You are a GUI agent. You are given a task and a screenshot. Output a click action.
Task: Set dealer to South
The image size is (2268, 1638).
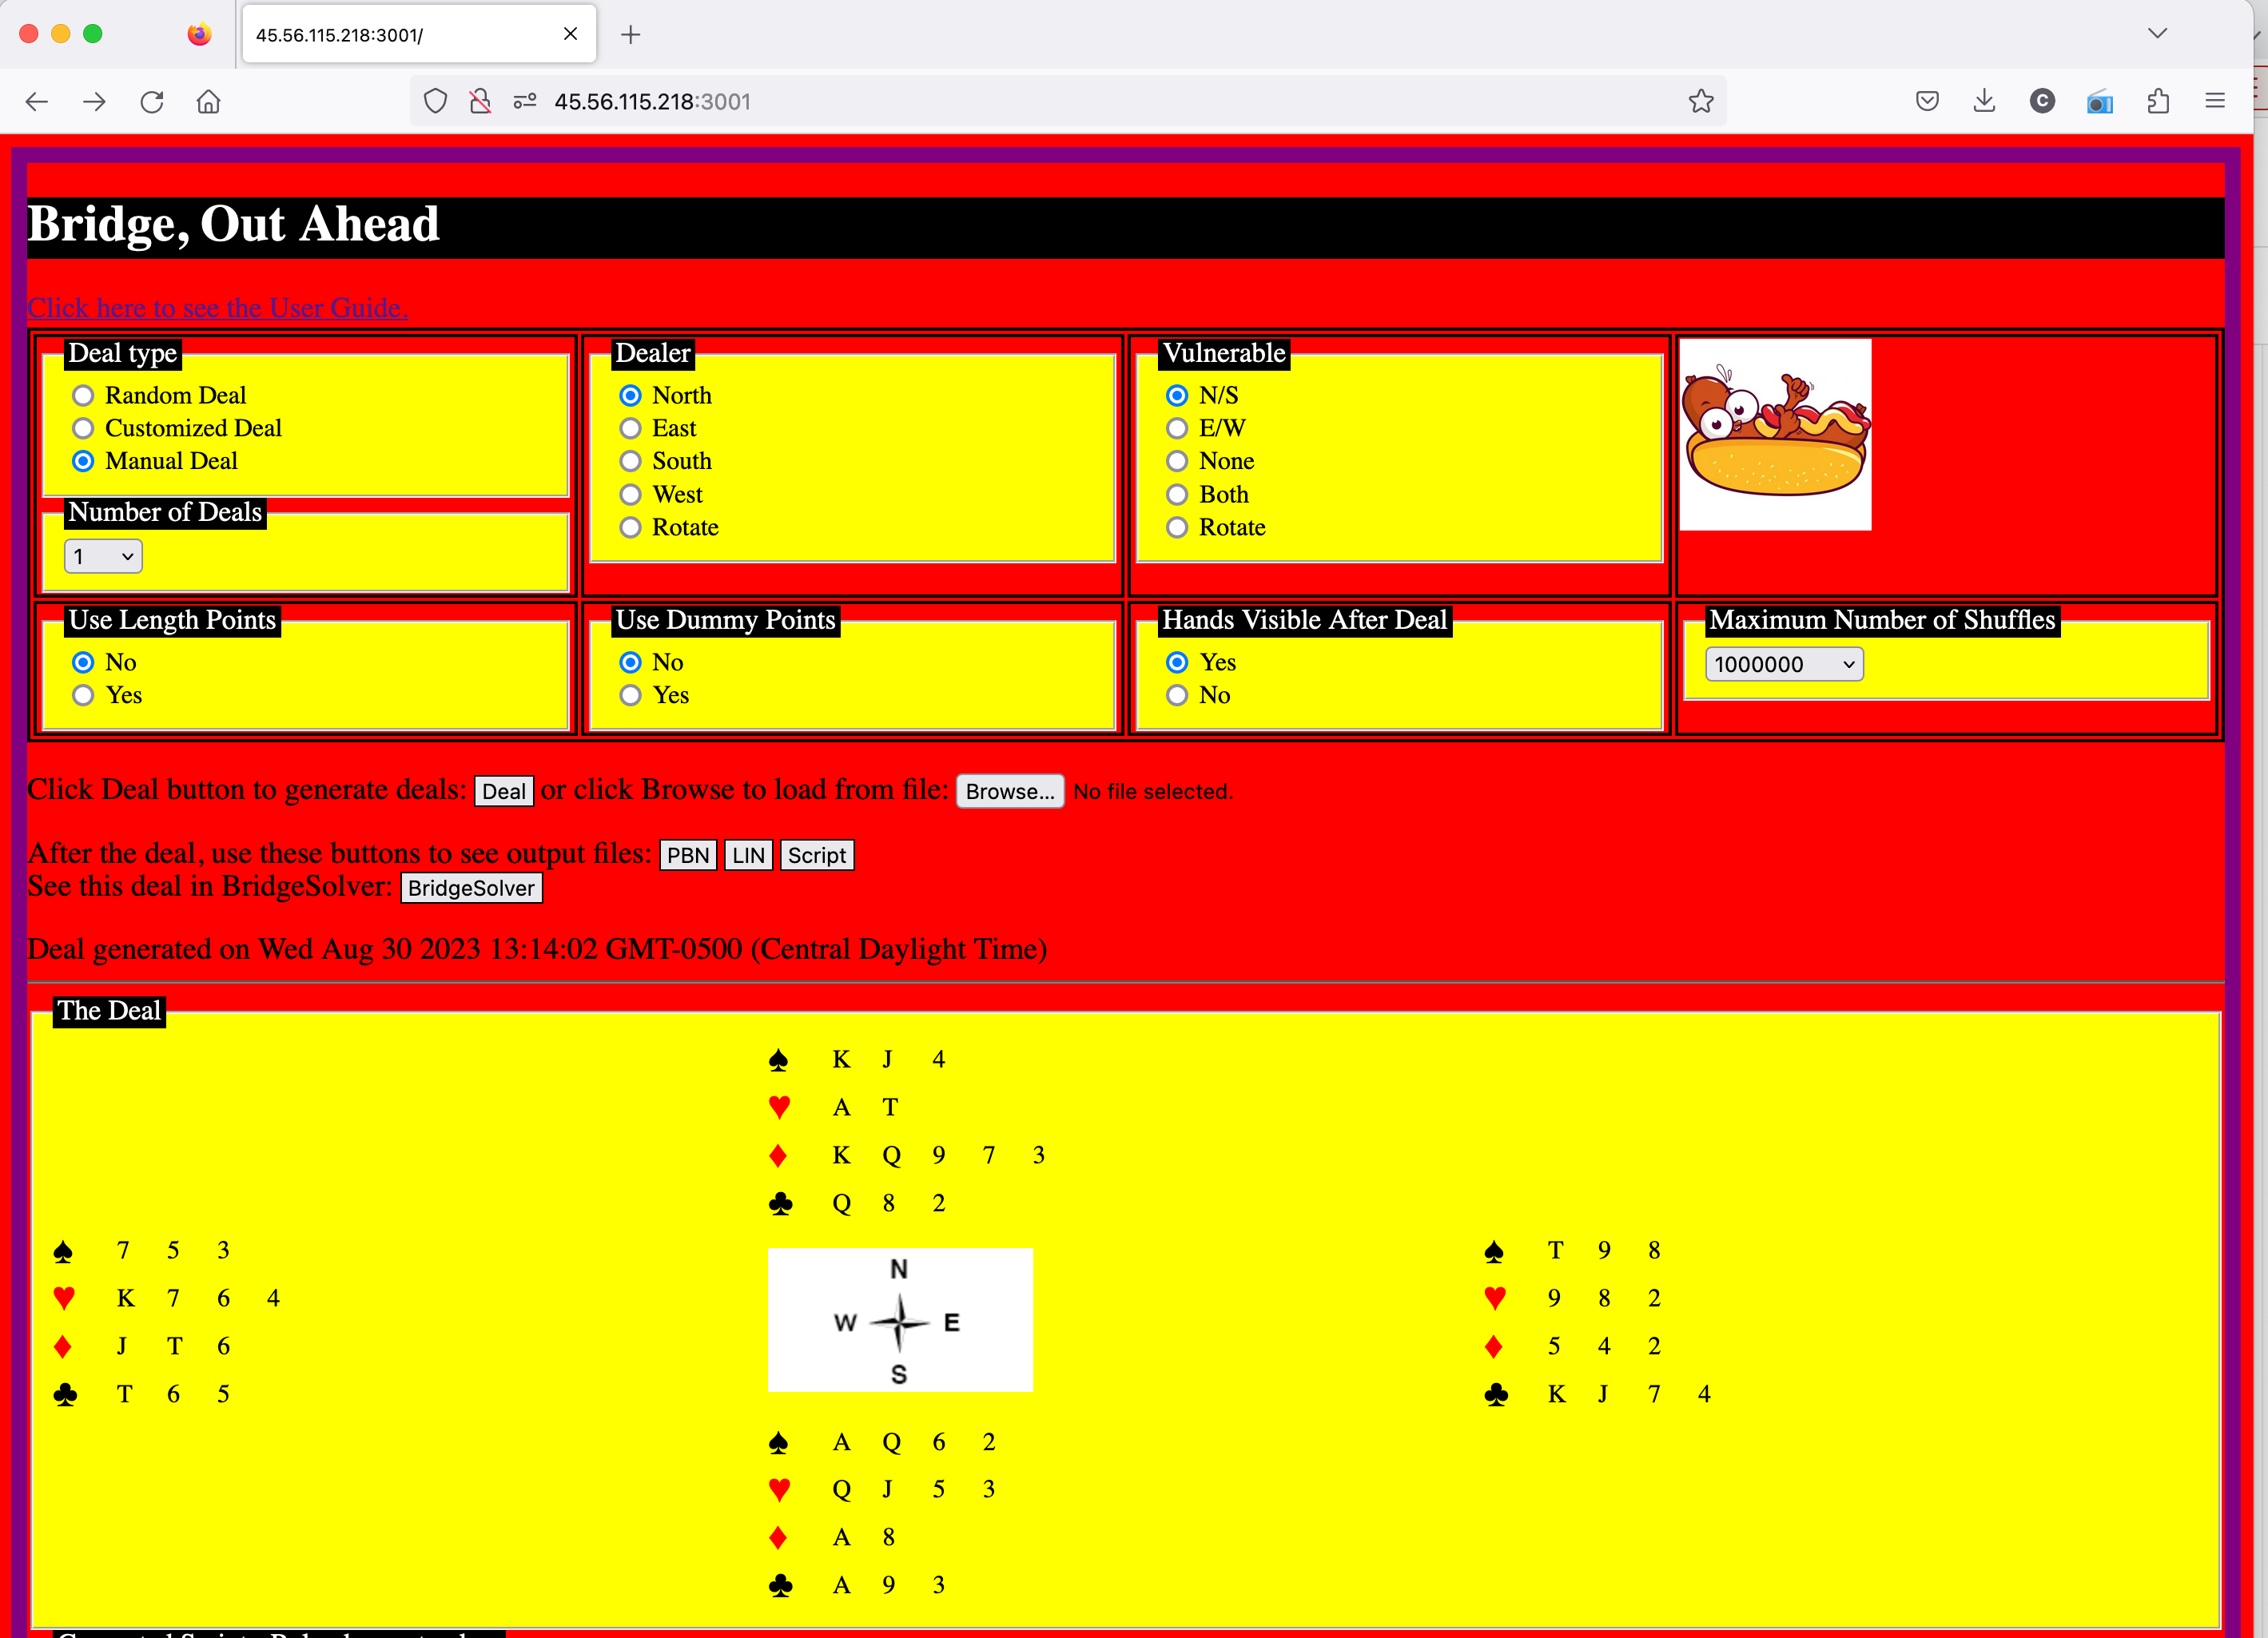point(630,462)
